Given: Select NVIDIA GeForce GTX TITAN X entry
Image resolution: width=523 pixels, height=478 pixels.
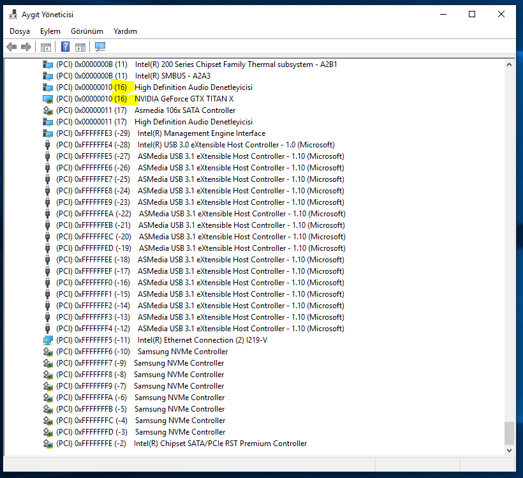Looking at the screenshot, I should [145, 99].
